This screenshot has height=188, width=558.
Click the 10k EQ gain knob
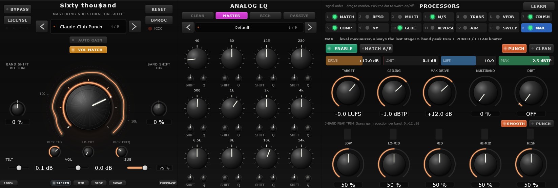pyautogui.click(x=266, y=158)
